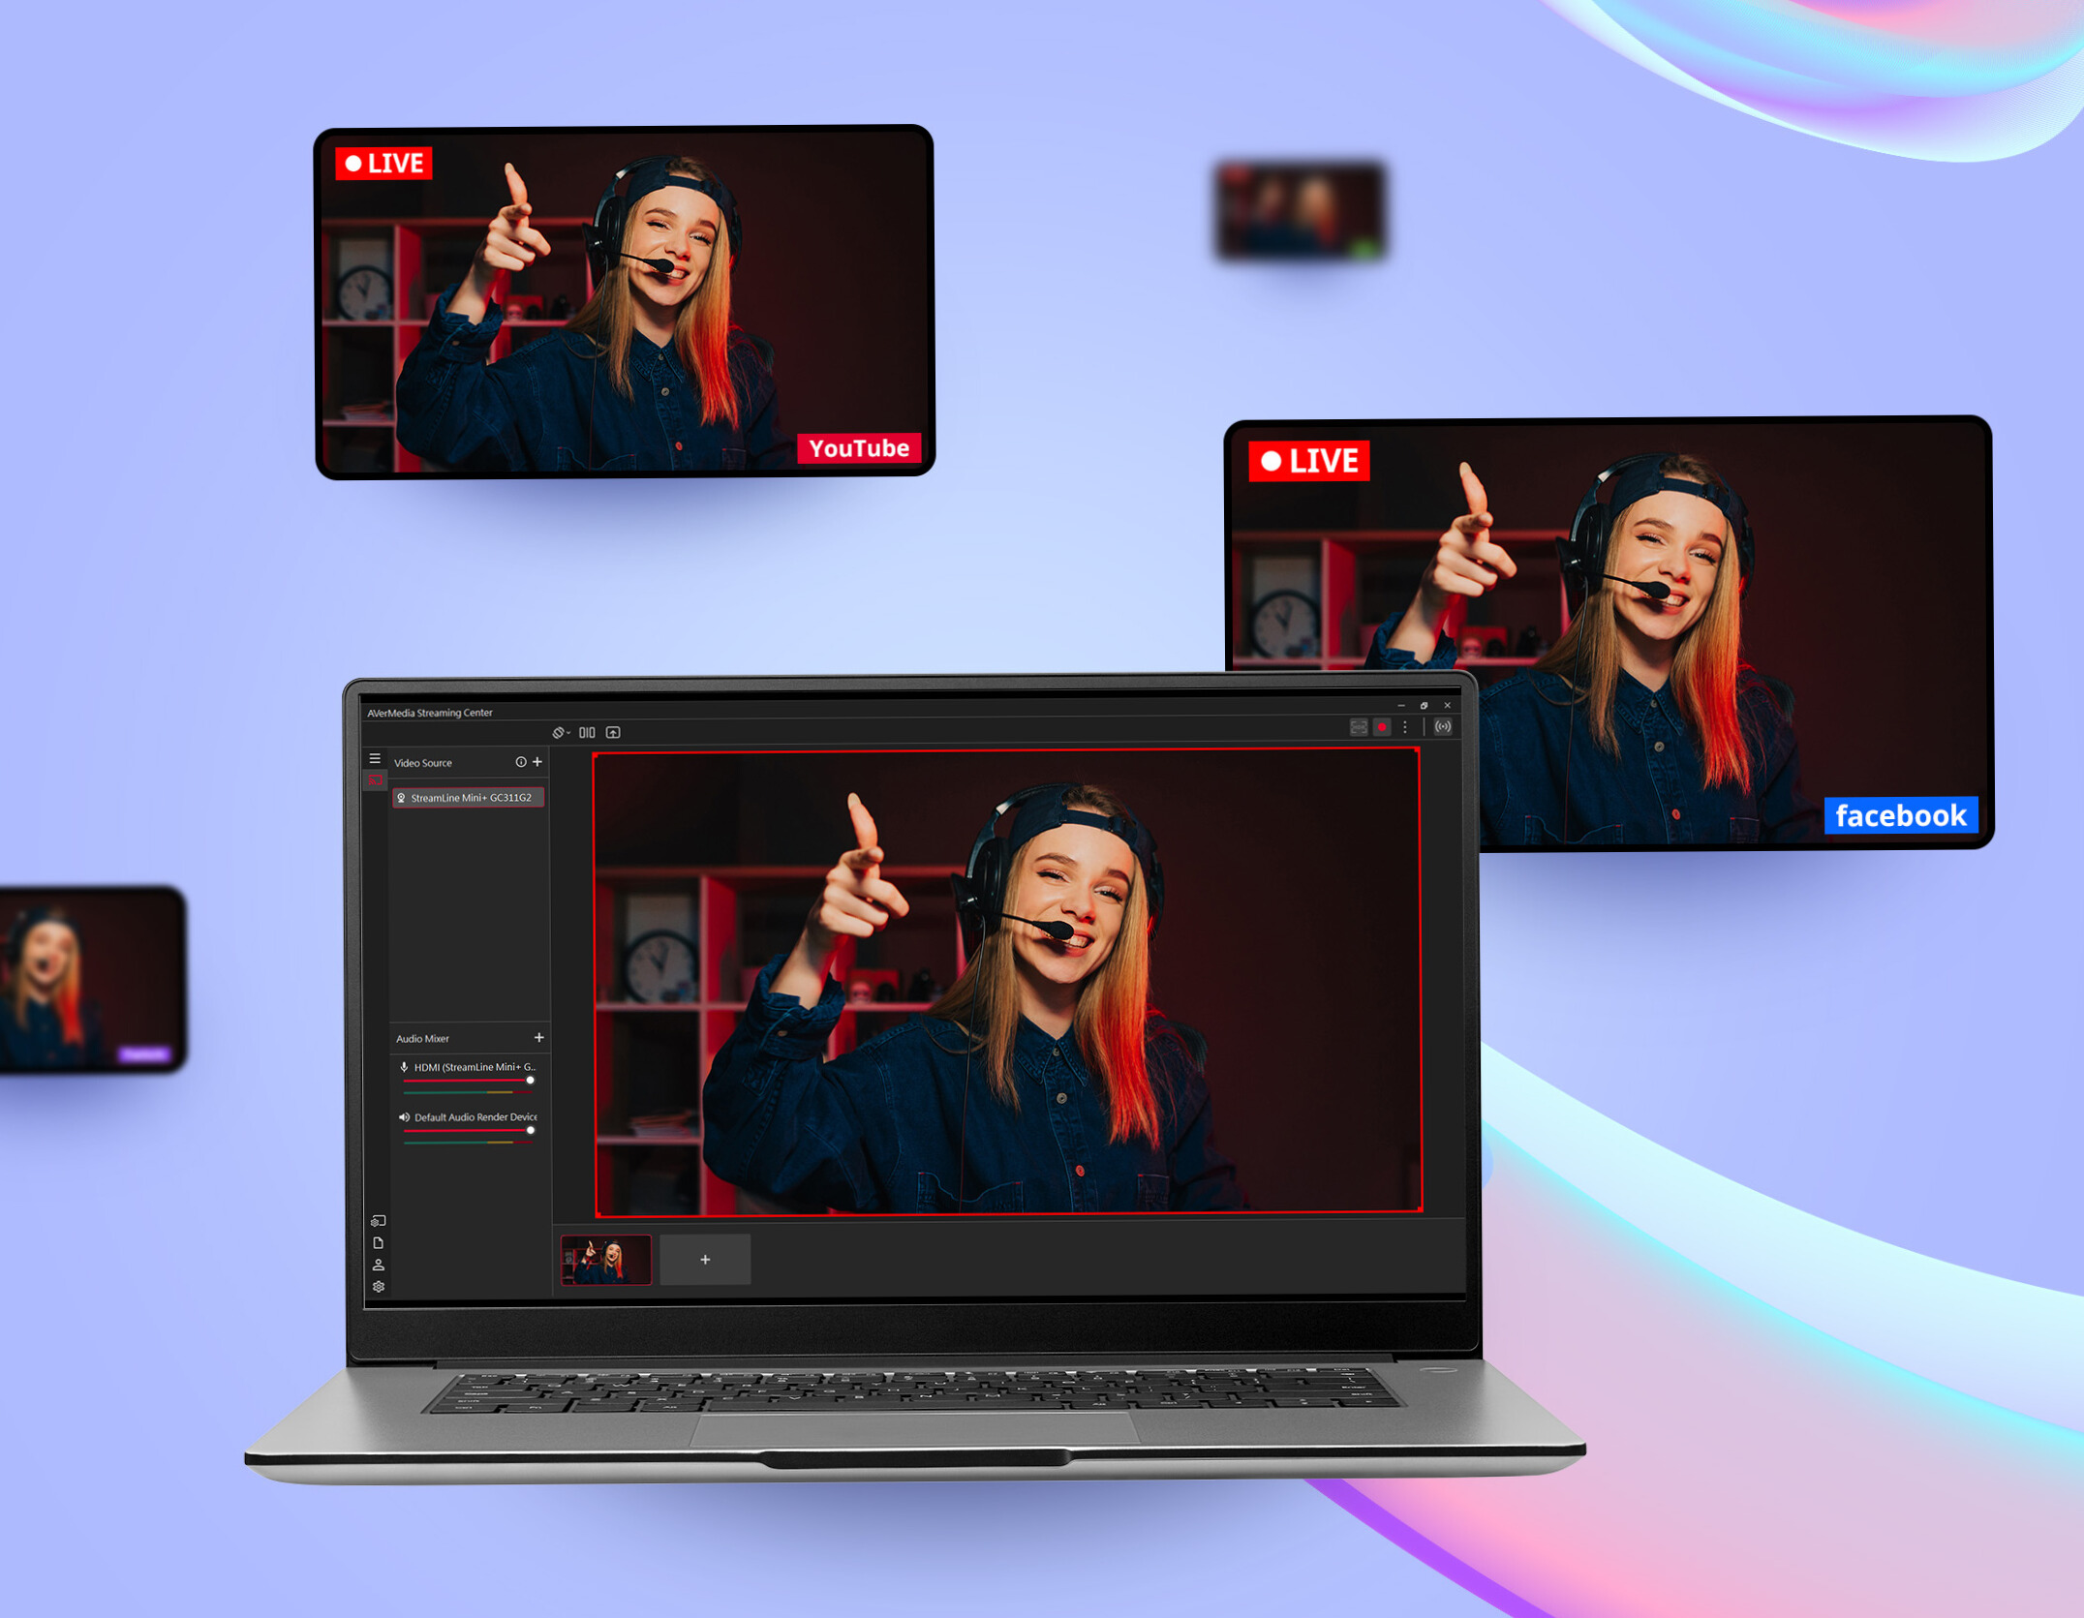The image size is (2084, 1618).
Task: Open the rotate orientation dropdown arrow
Action: tap(568, 733)
